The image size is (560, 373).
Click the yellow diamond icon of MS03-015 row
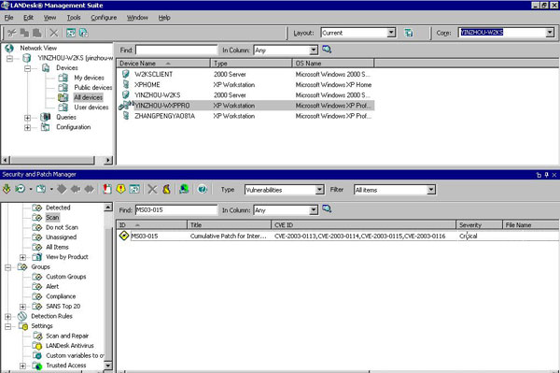pyautogui.click(x=124, y=236)
